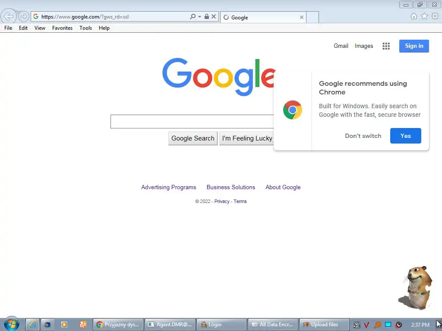The height and width of the screenshot is (331, 442).
Task: Open the Images link
Action: pos(363,46)
